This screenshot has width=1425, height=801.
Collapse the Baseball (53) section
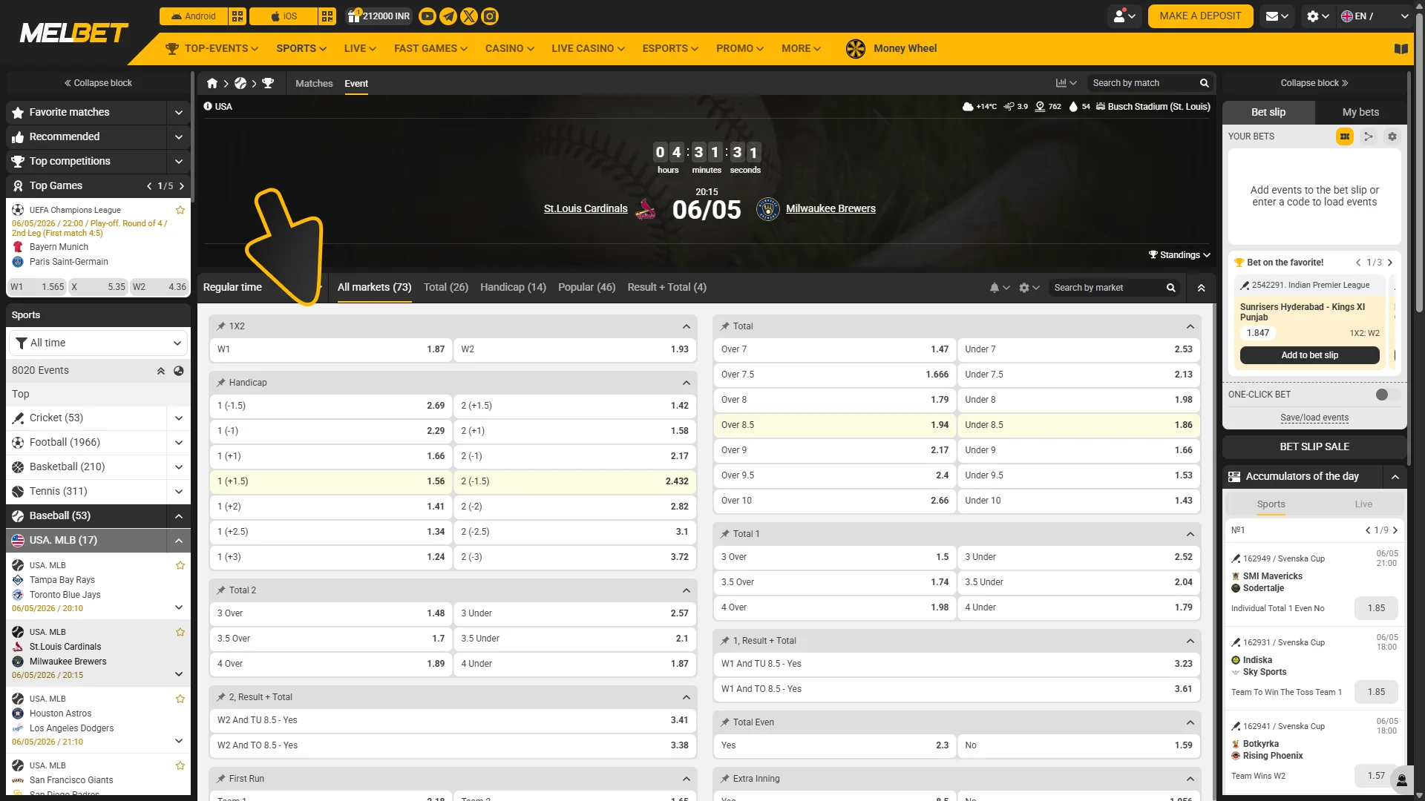[179, 516]
